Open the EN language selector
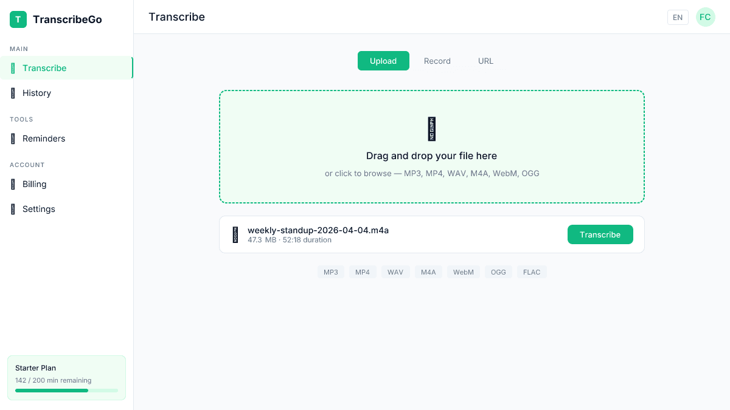Screen dimensions: 730x410 pos(678,17)
